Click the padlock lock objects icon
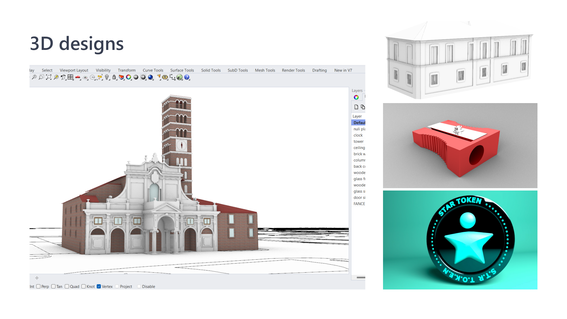The height and width of the screenshot is (319, 567). (x=114, y=77)
